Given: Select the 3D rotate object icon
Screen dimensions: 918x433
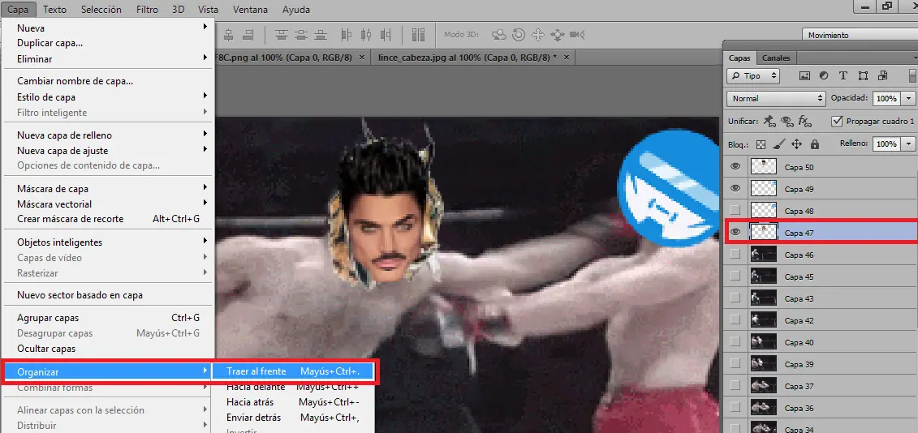Looking at the screenshot, I should pyautogui.click(x=499, y=35).
